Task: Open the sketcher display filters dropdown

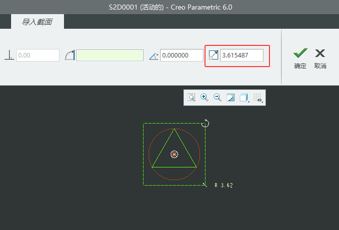Action: pyautogui.click(x=258, y=98)
